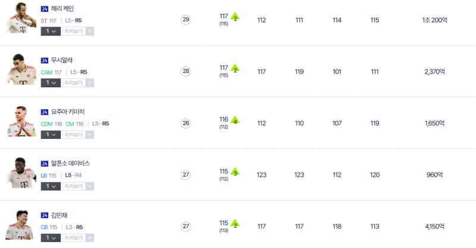Expand the grade dropdown for 알폰소 데이비스
This screenshot has width=476, height=248.
(51, 186)
